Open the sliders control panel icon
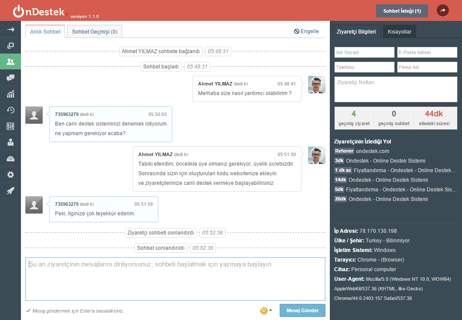The image size is (462, 320). click(x=10, y=126)
